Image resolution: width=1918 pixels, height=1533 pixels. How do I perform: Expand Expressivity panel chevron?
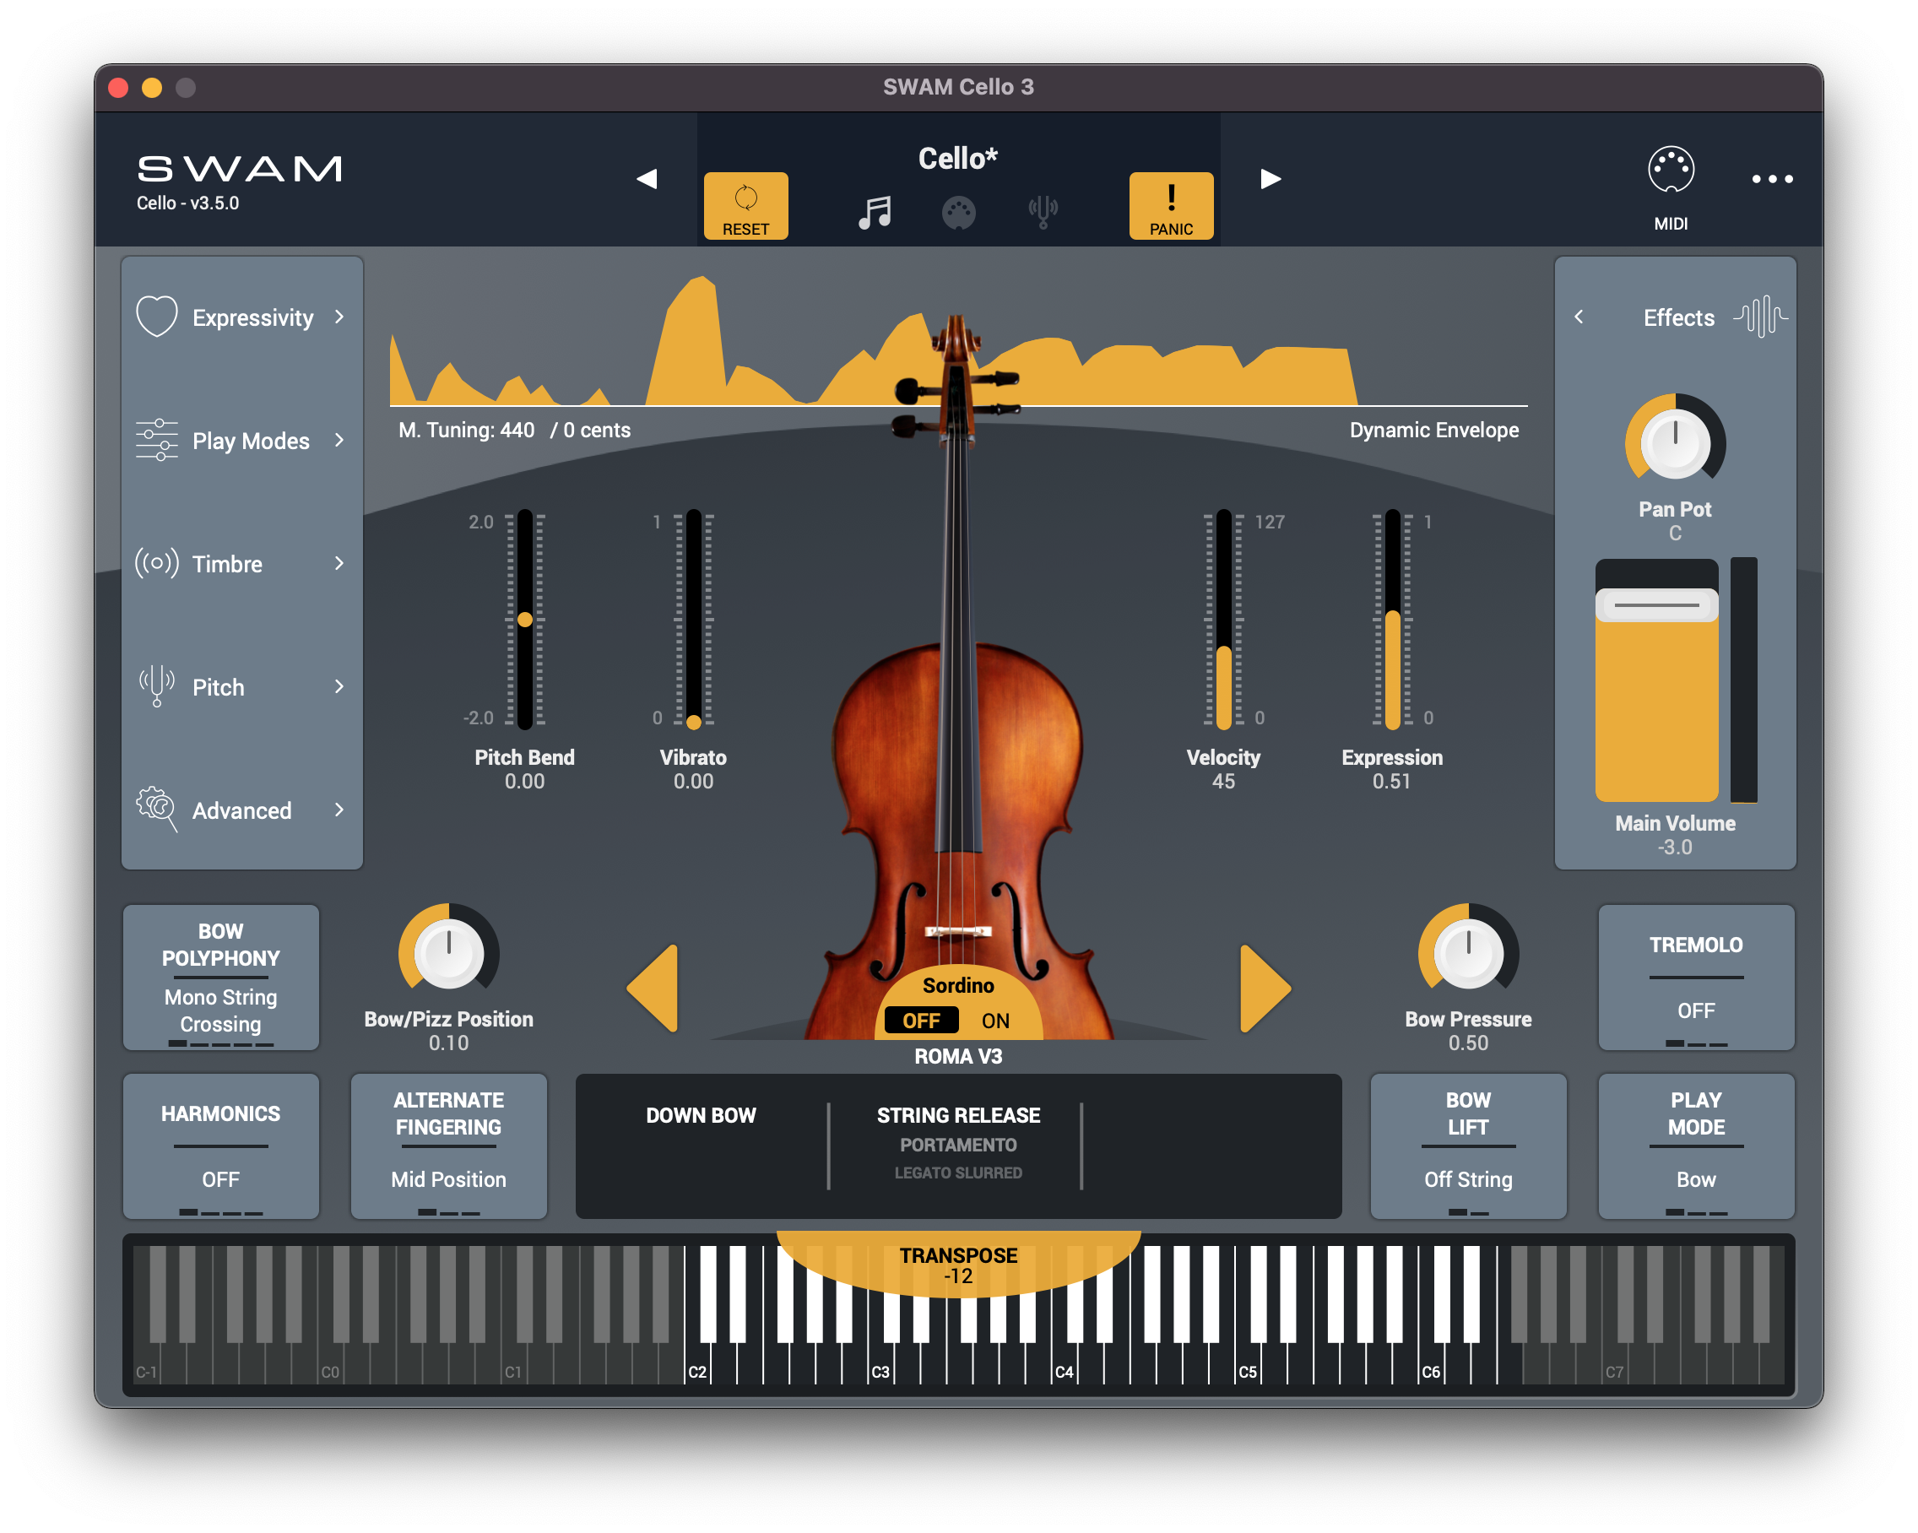coord(339,316)
